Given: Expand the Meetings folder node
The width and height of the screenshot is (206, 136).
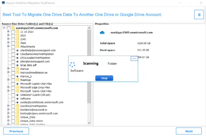Looking at the screenshot, I should [8, 80].
